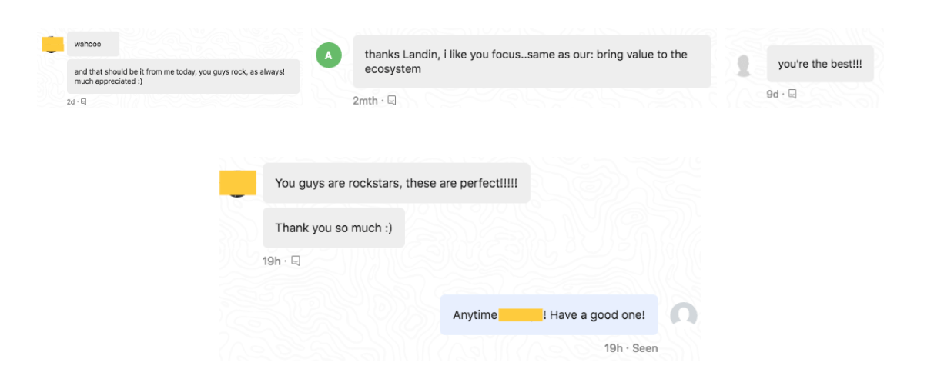
Task: Click the gray avatar beside the blue reply
Action: [x=683, y=315]
